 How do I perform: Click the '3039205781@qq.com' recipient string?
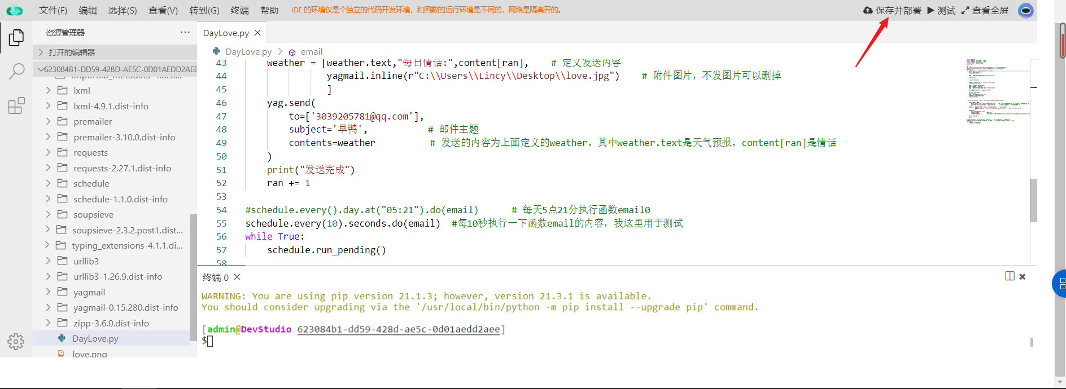(x=362, y=116)
